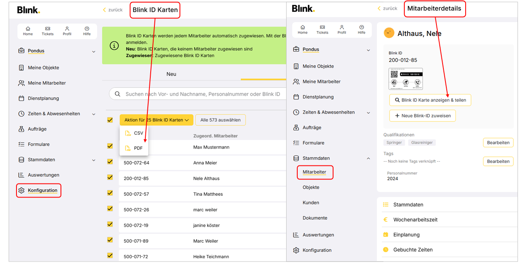527x264 pixels.
Task: Uncheck the checkbox for Anna Meier row
Action: click(x=110, y=162)
